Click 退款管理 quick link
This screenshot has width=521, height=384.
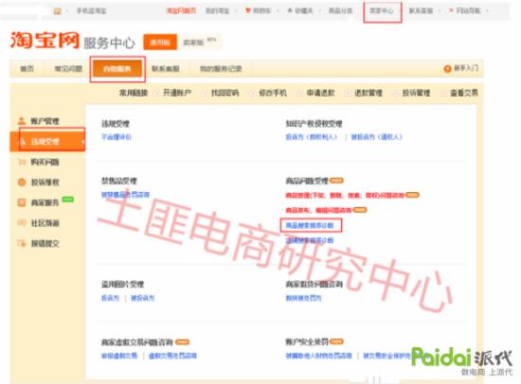click(368, 93)
